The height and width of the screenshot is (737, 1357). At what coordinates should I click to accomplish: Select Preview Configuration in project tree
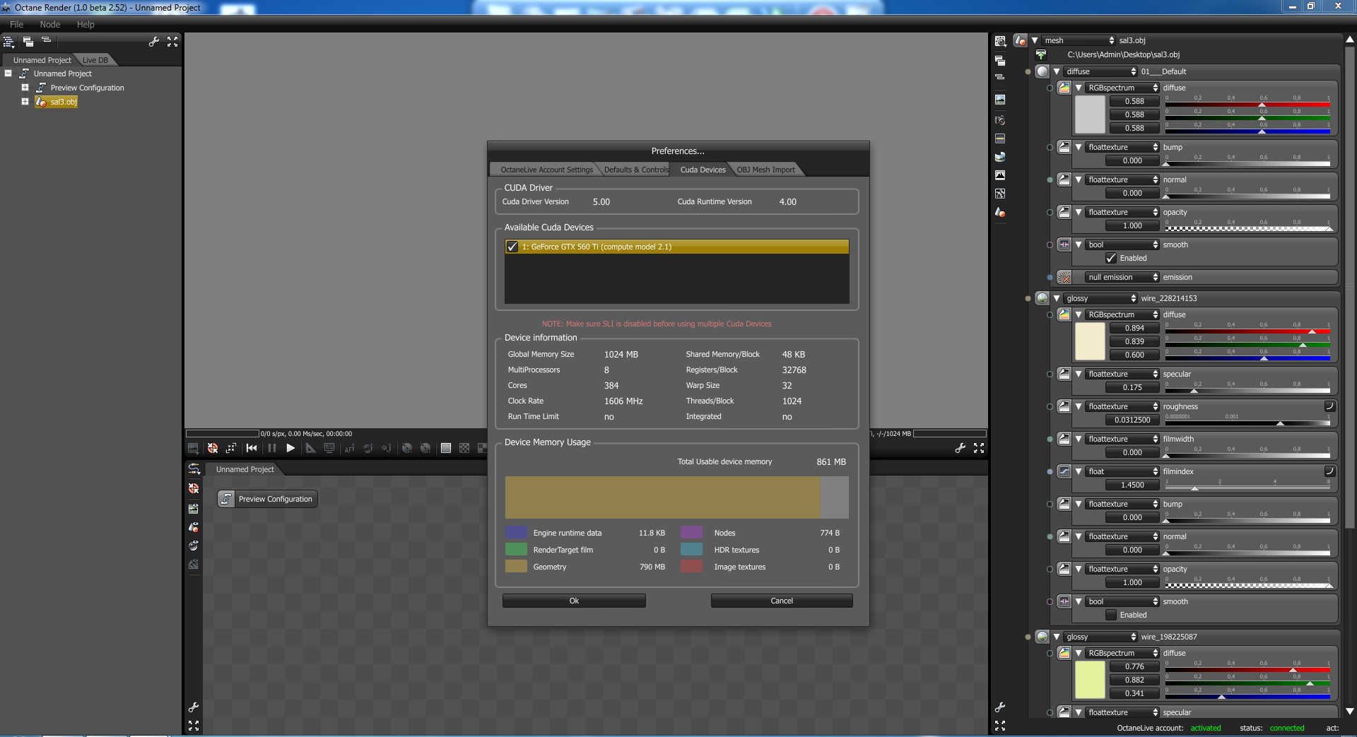[87, 88]
